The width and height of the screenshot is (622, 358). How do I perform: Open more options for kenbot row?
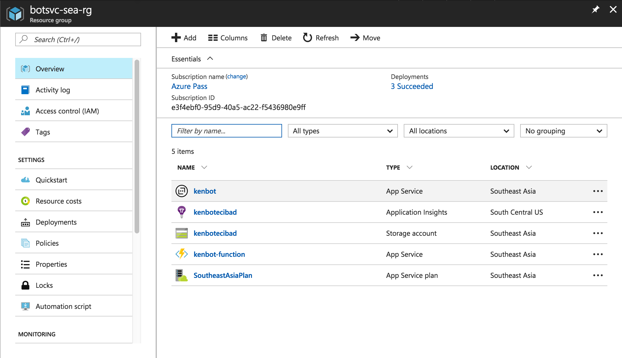tap(598, 191)
